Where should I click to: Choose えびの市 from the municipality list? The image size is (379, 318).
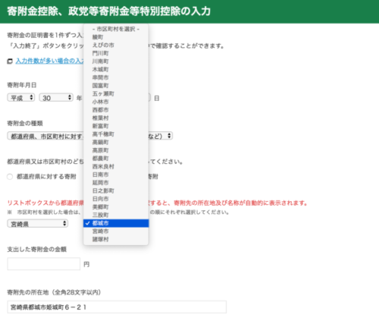(x=116, y=46)
